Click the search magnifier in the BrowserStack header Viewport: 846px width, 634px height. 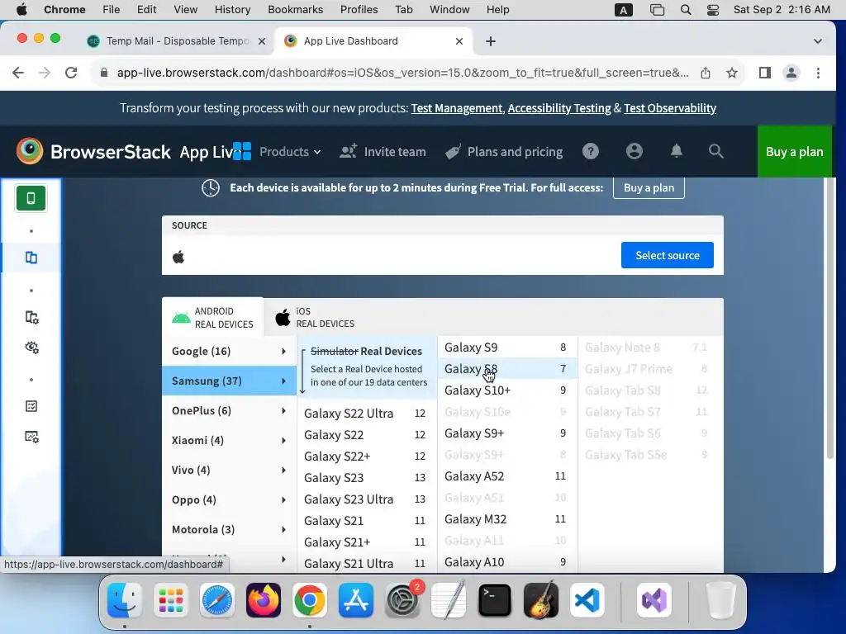coord(715,152)
